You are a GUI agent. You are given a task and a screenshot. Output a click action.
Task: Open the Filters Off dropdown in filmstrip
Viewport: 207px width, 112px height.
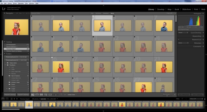pyautogui.click(x=196, y=99)
